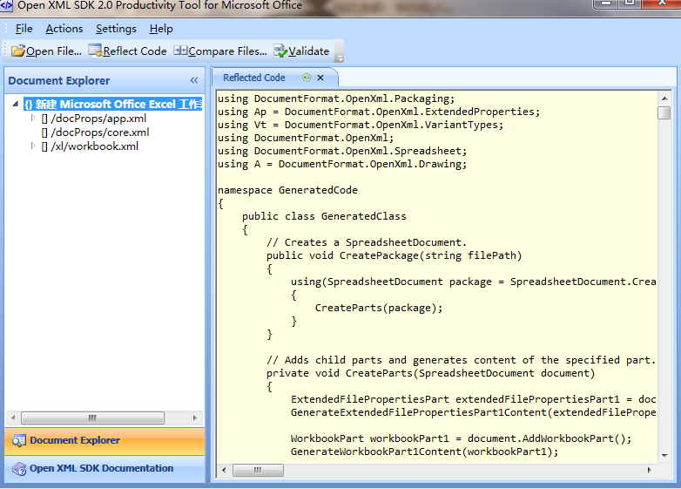Screen dimensions: 681x489
Task: Click the Compare Files toolbar icon
Action: [180, 51]
